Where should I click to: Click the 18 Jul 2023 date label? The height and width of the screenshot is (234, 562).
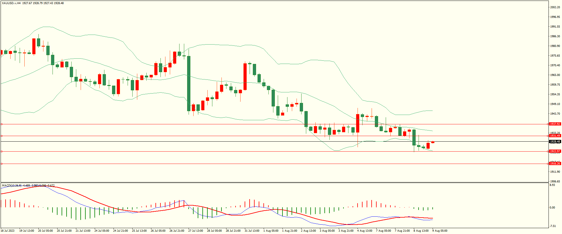click(x=8, y=231)
